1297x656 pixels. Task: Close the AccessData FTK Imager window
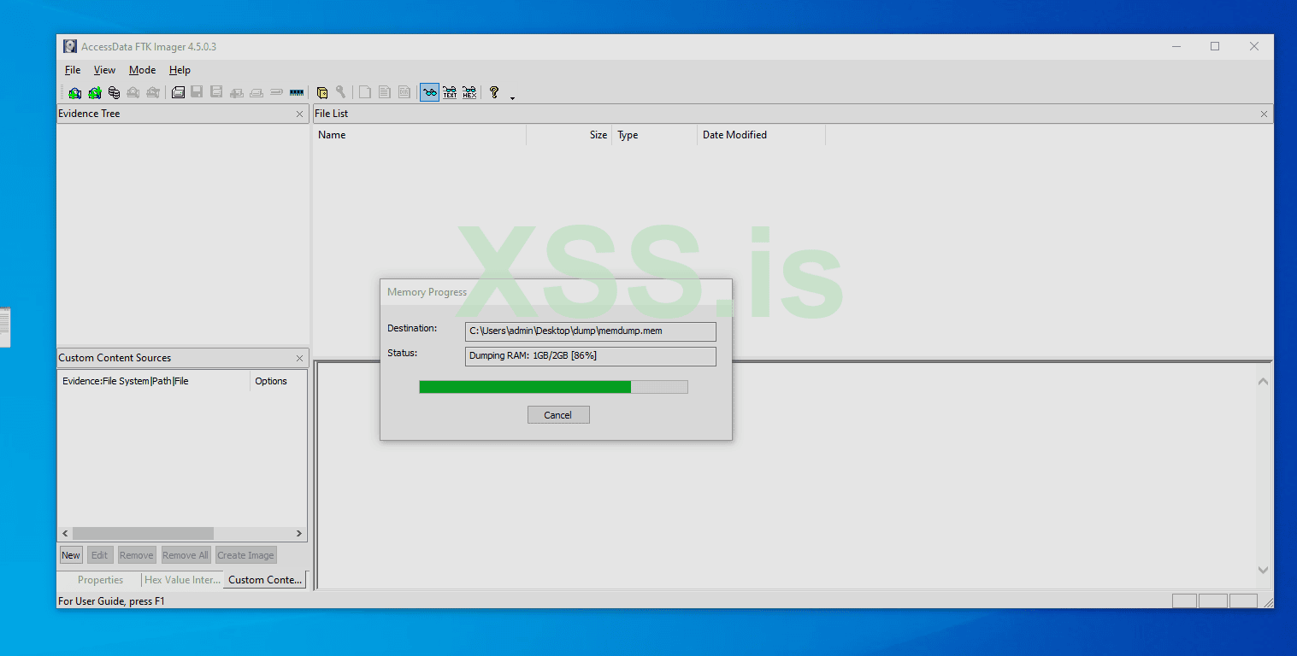coord(1254,46)
